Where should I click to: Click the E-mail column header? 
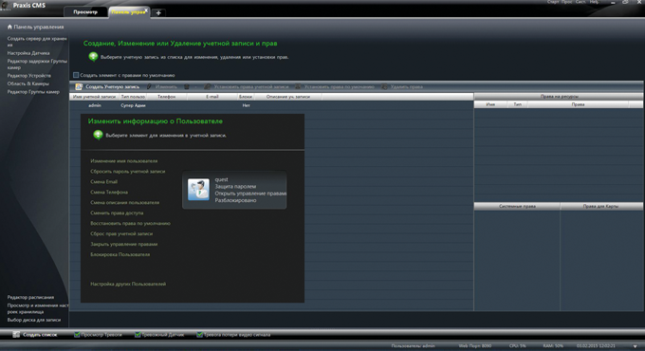[212, 97]
